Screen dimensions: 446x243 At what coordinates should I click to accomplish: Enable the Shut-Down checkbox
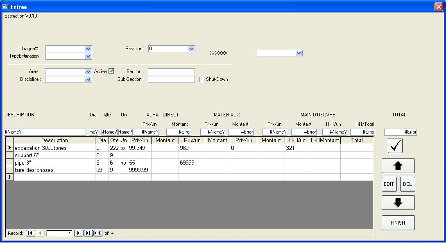(x=201, y=79)
